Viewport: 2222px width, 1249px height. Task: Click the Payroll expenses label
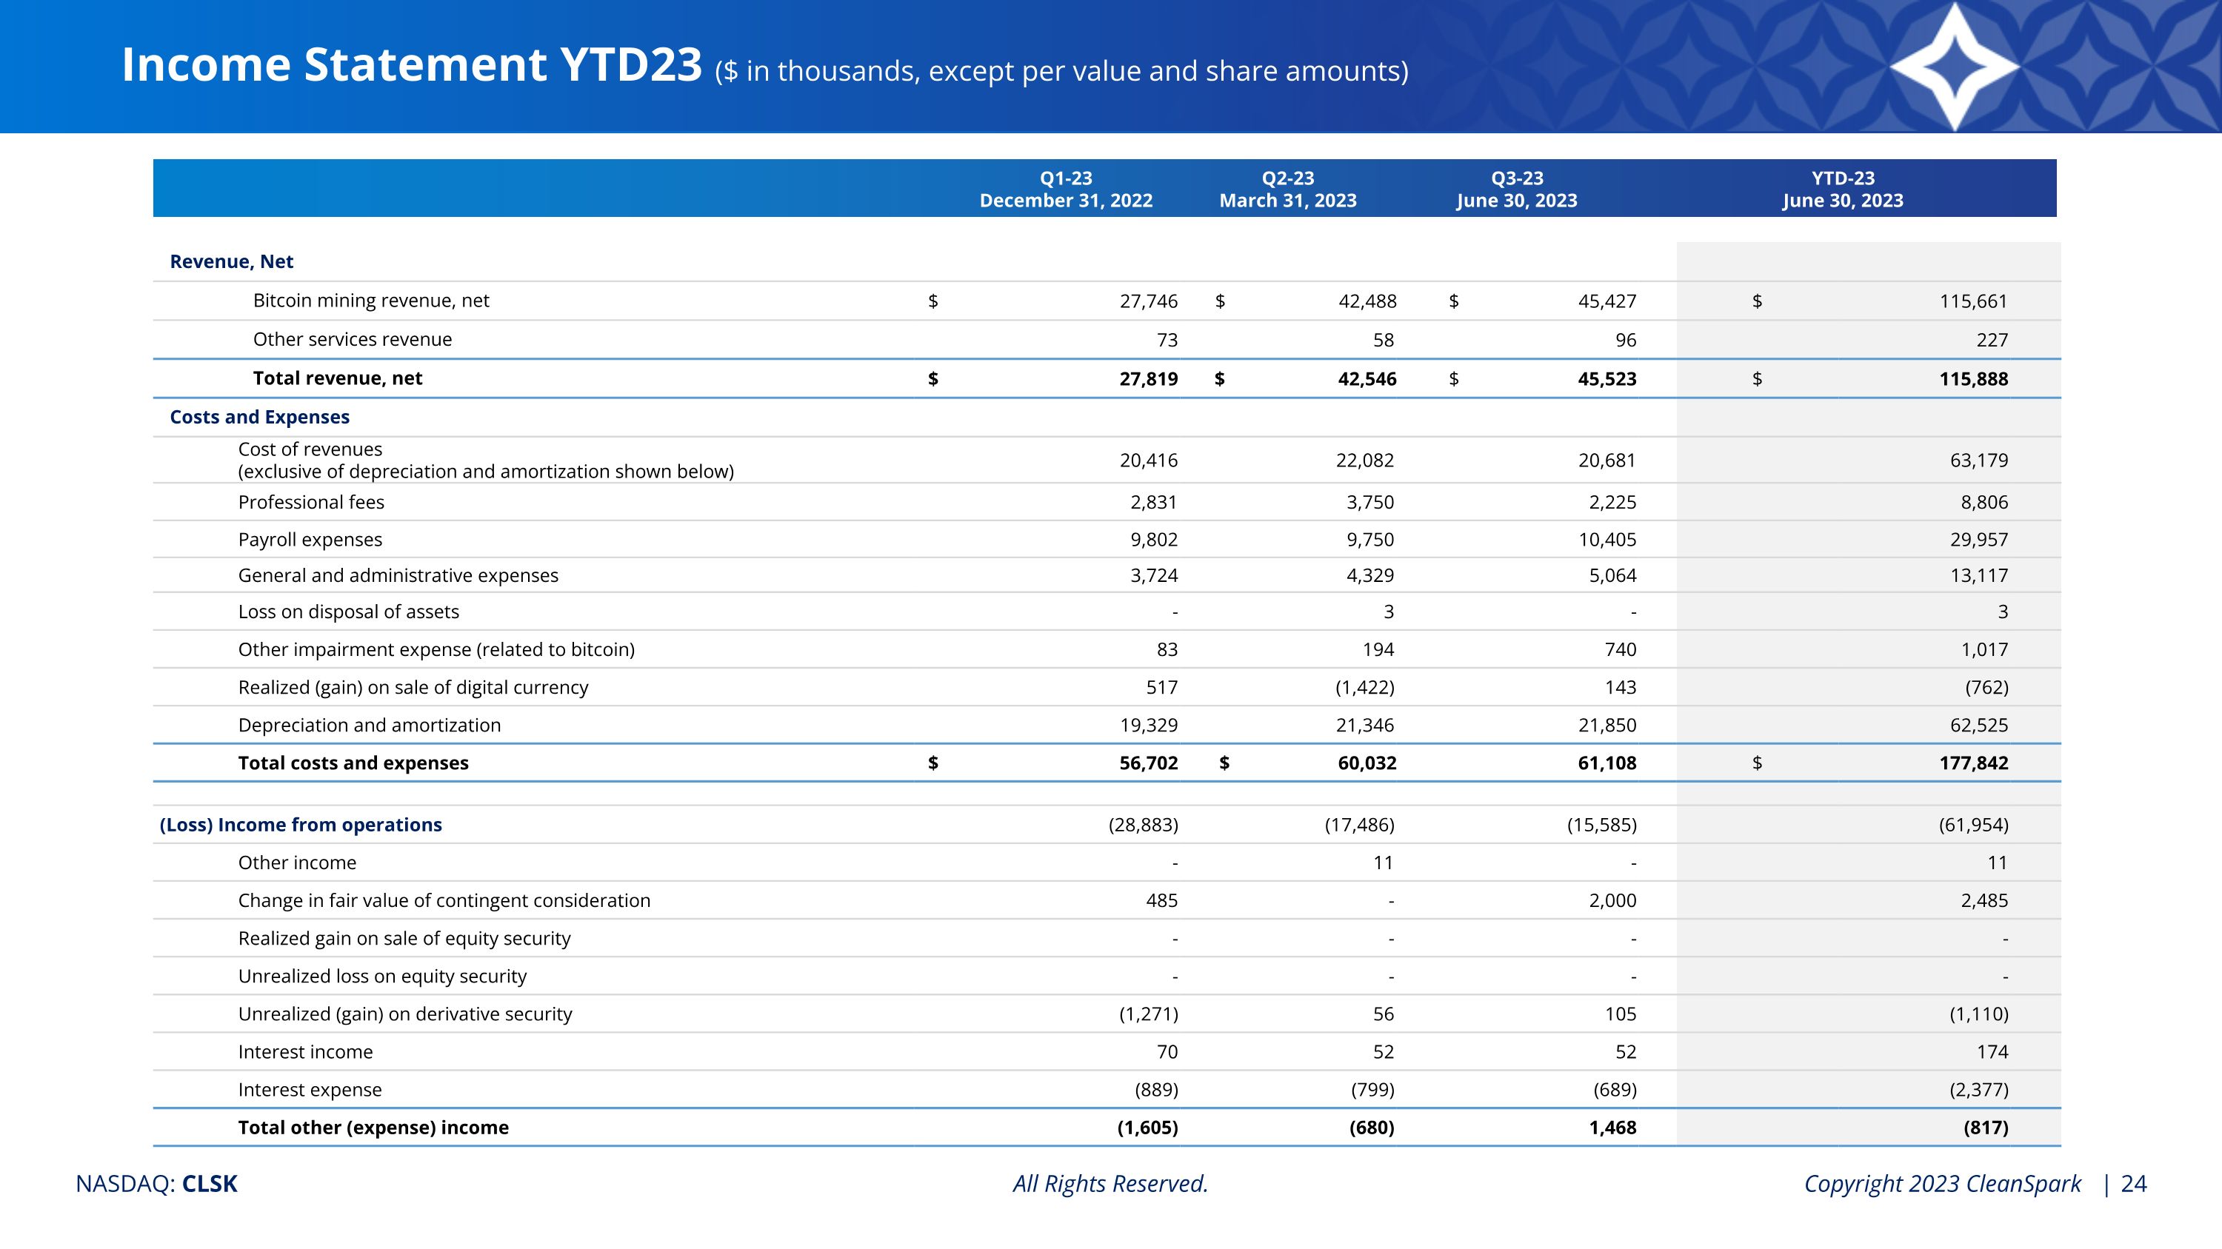coord(310,540)
